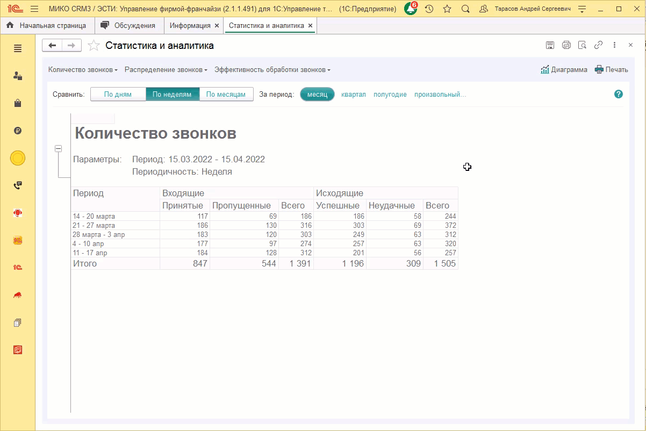Click the Диаграмма chart button
This screenshot has height=431, width=646.
[564, 69]
